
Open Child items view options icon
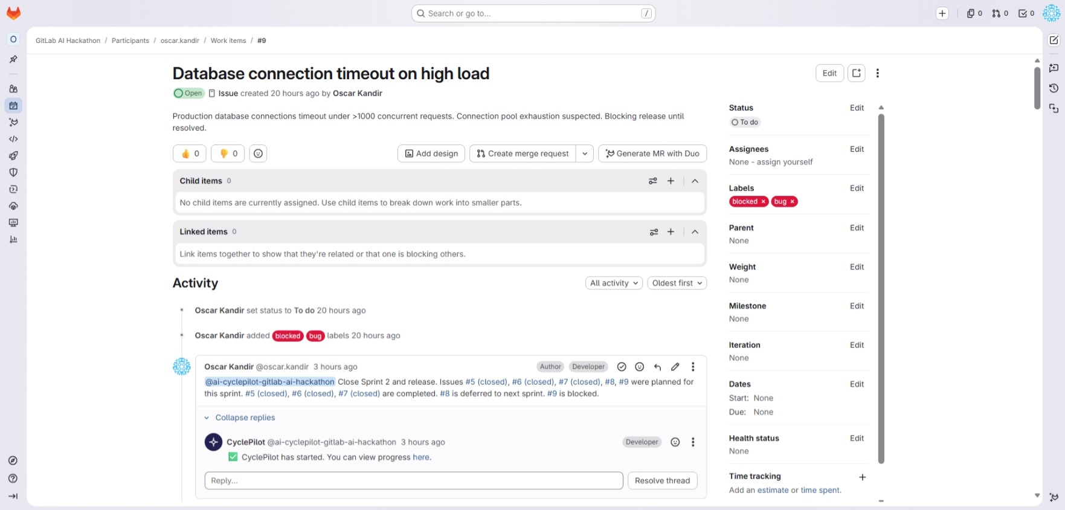(x=653, y=181)
